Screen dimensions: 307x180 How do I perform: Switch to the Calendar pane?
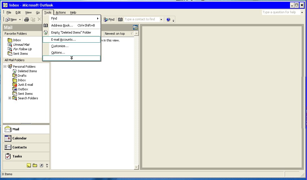pos(26,138)
